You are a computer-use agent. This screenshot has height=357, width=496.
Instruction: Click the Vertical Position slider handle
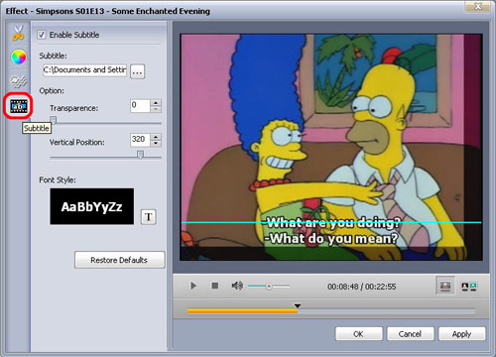pyautogui.click(x=141, y=155)
